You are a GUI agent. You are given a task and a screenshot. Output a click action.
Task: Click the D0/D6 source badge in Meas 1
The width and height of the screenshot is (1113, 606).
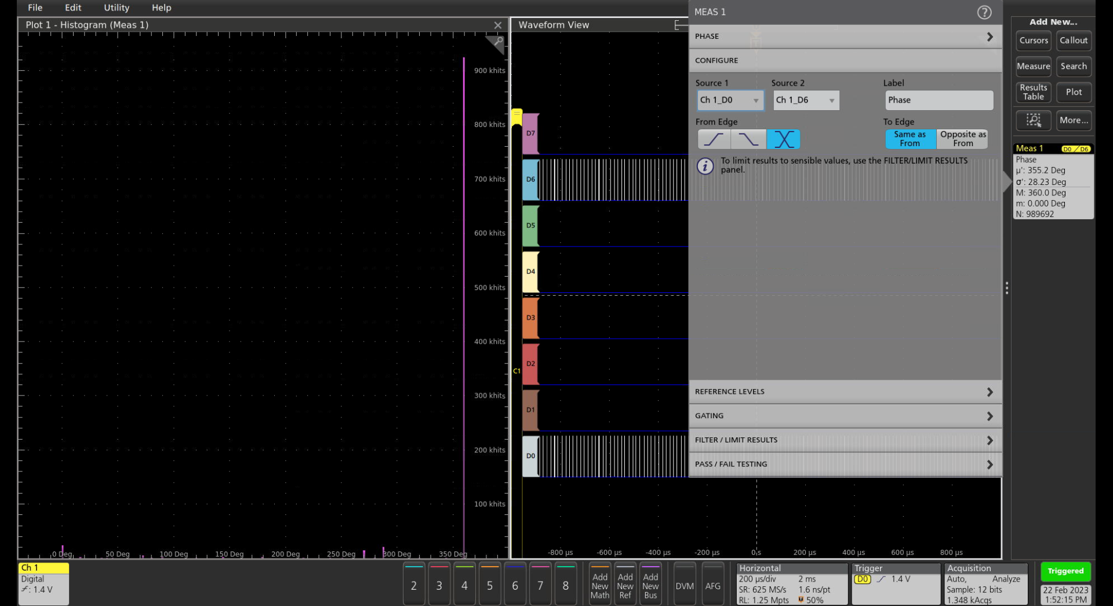1076,149
